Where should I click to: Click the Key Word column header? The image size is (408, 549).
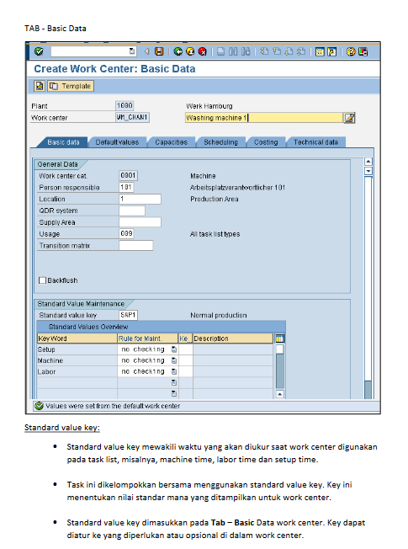coord(77,338)
